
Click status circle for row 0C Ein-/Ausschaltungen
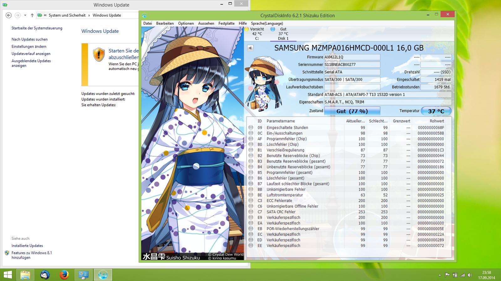[x=251, y=133]
